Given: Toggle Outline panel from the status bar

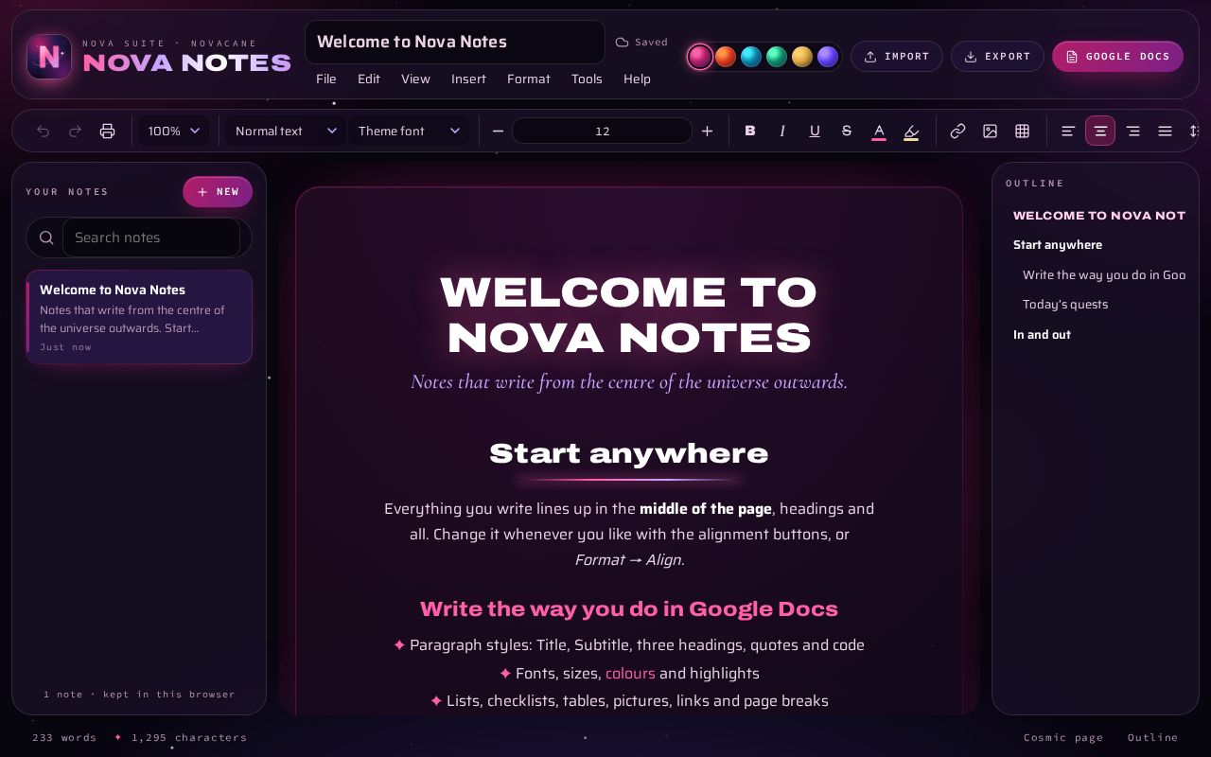Looking at the screenshot, I should click(1153, 737).
